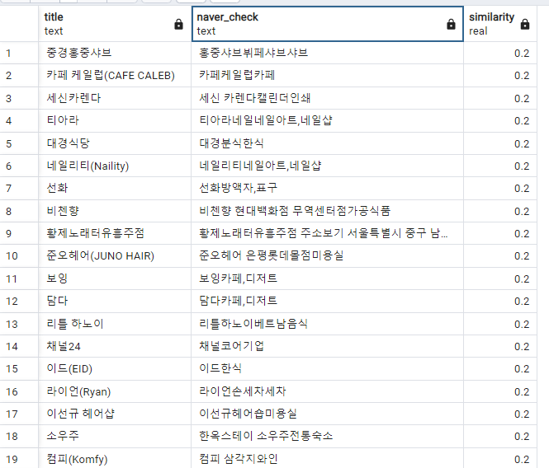
Task: Click naver_check cell 세신 카렌다캘린더인쇄
Action: pos(328,98)
